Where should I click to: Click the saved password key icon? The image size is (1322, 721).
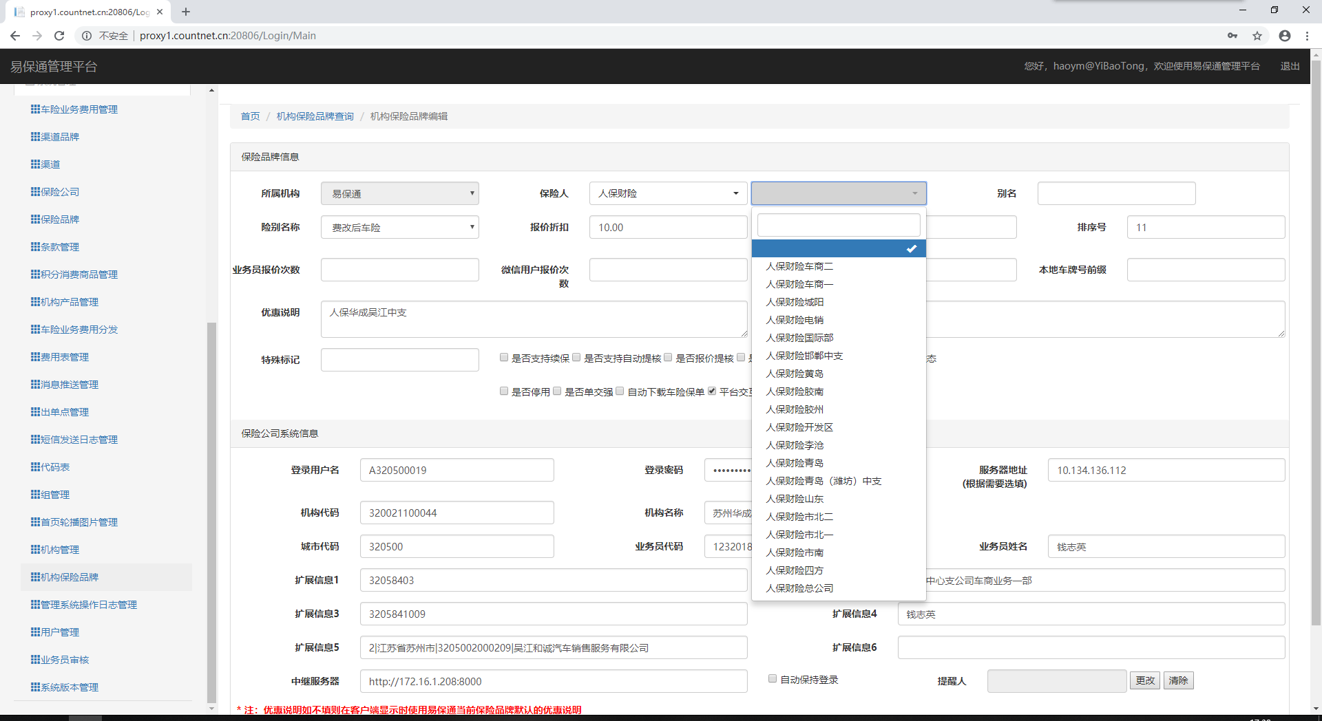[1232, 36]
